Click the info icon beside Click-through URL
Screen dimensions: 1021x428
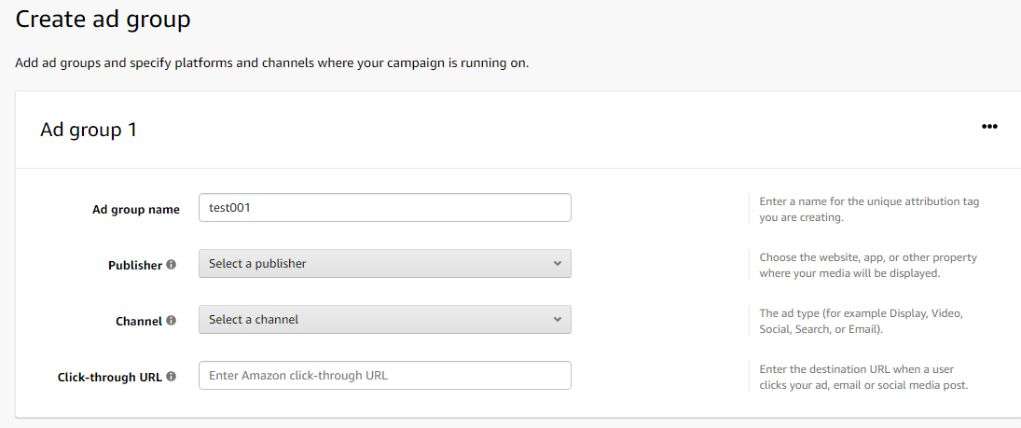click(171, 377)
